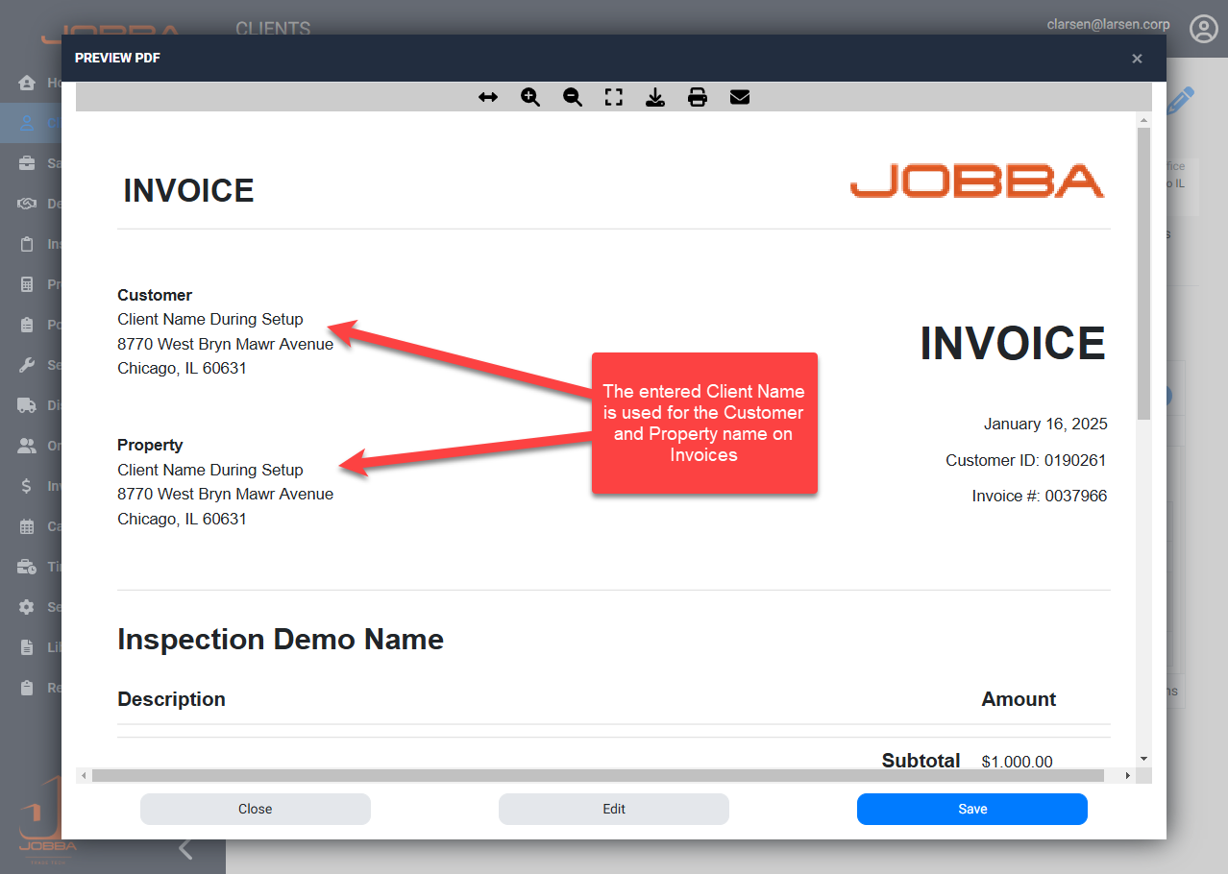Screen dimensions: 1228x874
Task: Save the invoice
Action: click(x=971, y=809)
